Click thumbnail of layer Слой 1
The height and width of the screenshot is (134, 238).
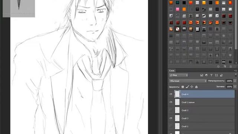tap(177, 126)
